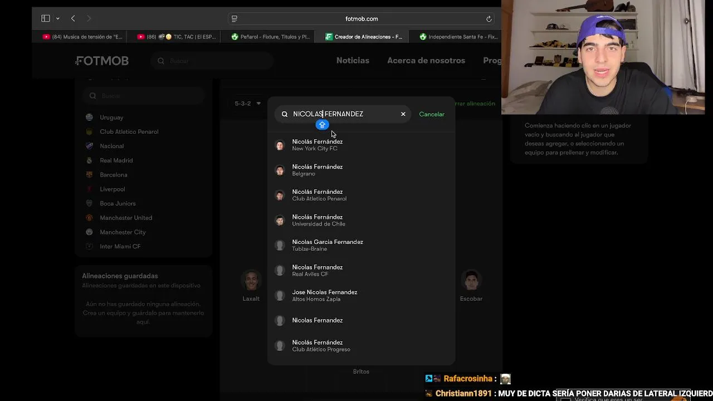713x401 pixels.
Task: Switch to the TIC, TAC YouTube tab
Action: coord(177,37)
